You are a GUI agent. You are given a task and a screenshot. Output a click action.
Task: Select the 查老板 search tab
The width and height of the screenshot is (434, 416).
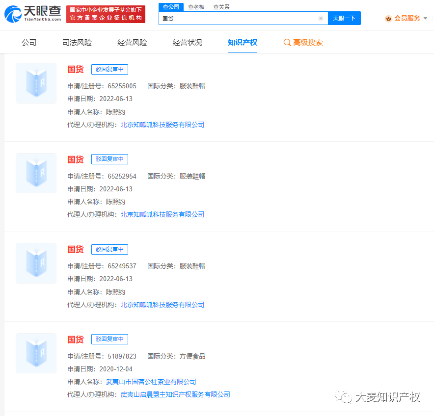pyautogui.click(x=196, y=7)
